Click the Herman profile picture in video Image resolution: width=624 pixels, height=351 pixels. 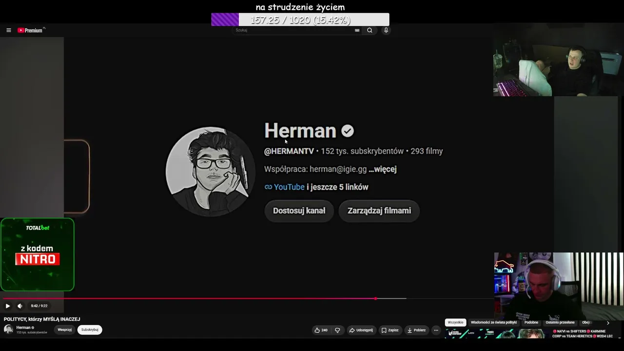click(210, 171)
